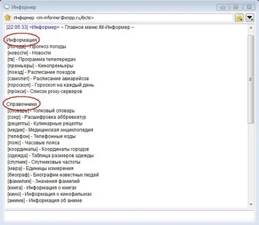The image size is (259, 225).
Task: Click the [тв] - Программа телепередач line
Action: click(x=42, y=59)
